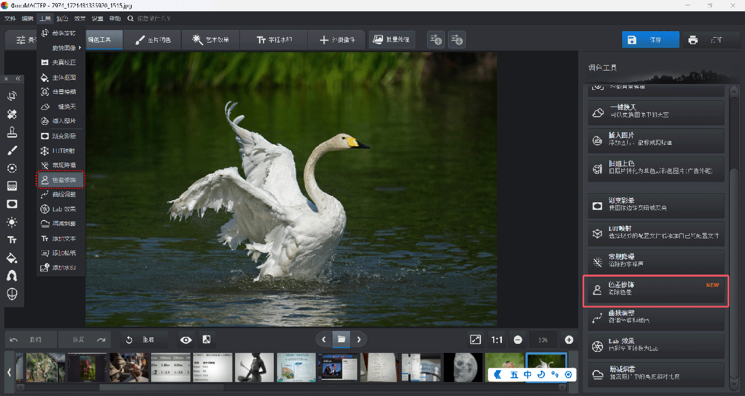Choose 失真校正 in the Tools menu

(61, 62)
